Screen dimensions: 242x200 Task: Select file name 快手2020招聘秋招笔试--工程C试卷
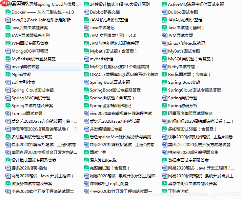pyautogui.click(x=122, y=145)
